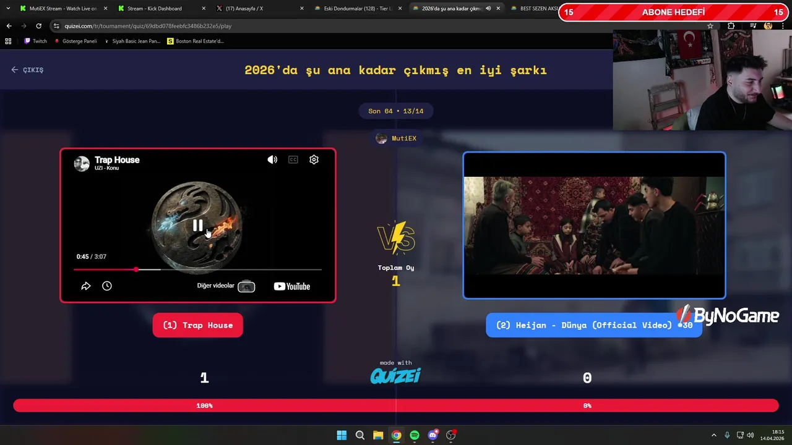The height and width of the screenshot is (445, 792).
Task: Open Discord from the taskbar
Action: coord(433,435)
